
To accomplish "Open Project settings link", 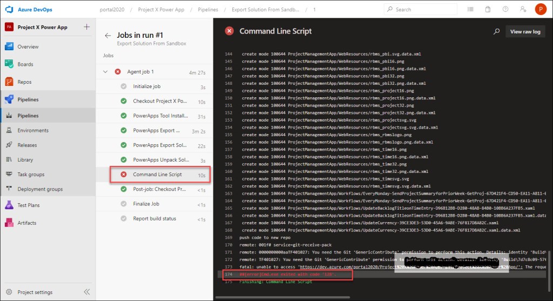I will (x=35, y=292).
